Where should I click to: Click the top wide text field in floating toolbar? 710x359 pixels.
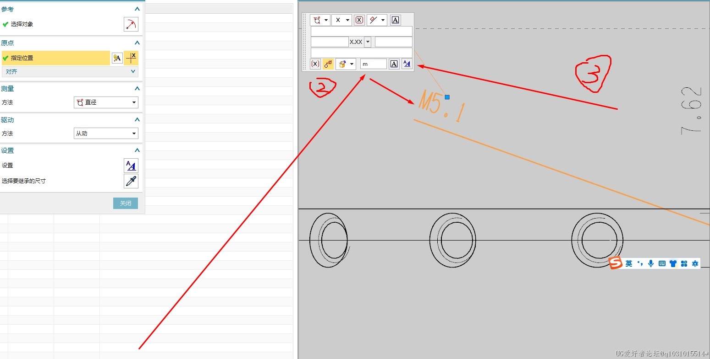pos(362,31)
